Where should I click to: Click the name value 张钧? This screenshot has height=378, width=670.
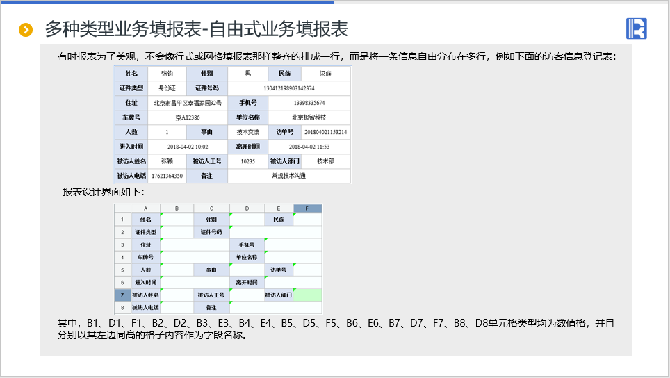point(167,74)
